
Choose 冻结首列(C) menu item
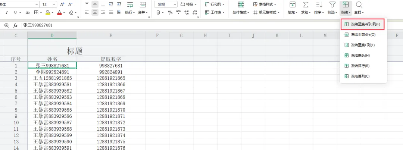pos(363,76)
